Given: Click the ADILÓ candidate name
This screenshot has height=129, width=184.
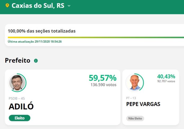Looking at the screenshot, I should pyautogui.click(x=21, y=106).
